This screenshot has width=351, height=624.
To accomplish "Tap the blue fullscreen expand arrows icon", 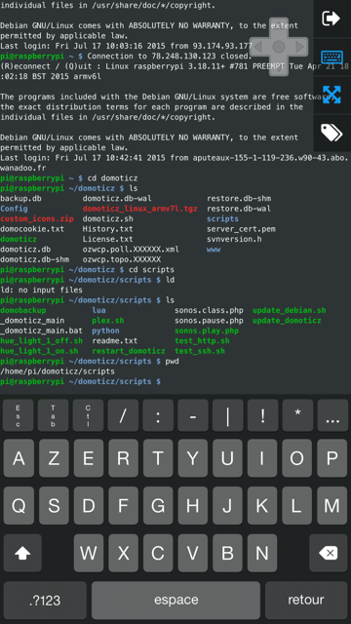I will tap(331, 95).
